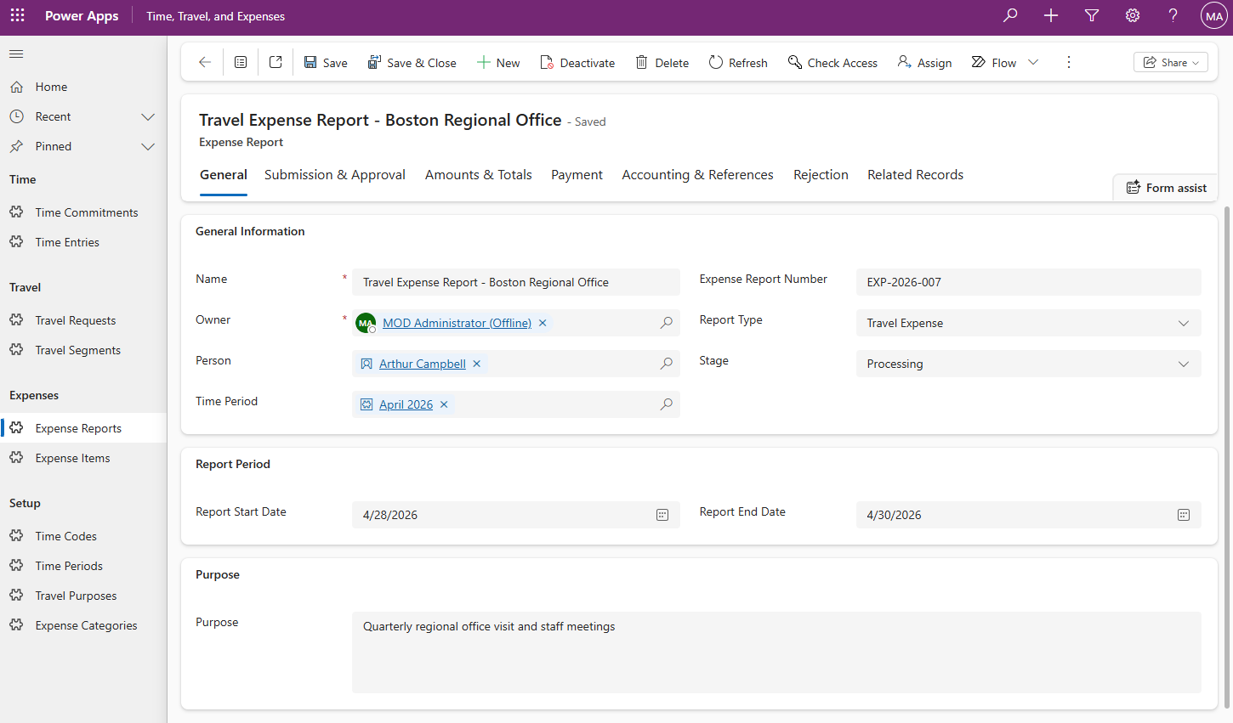Open Accounting & References tab
Viewport: 1233px width, 723px height.
tap(697, 175)
